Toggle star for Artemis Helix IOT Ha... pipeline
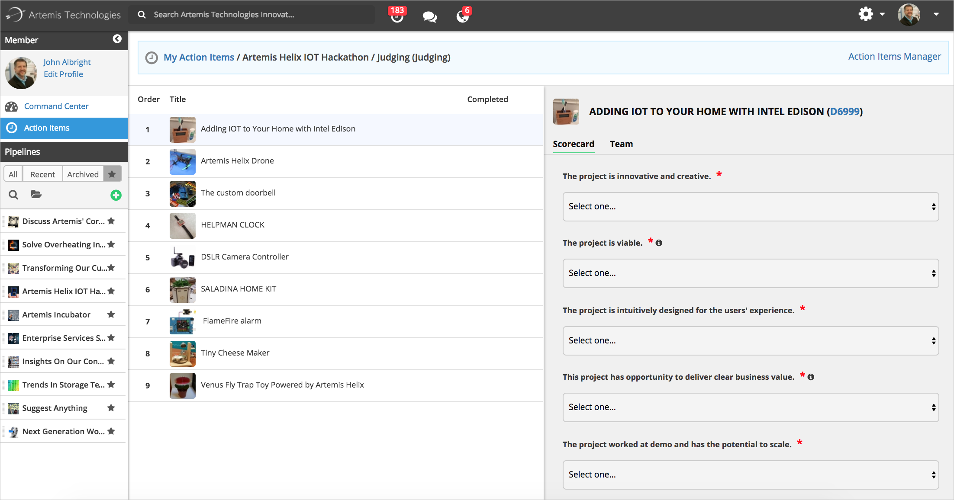Image resolution: width=954 pixels, height=500 pixels. 111,291
